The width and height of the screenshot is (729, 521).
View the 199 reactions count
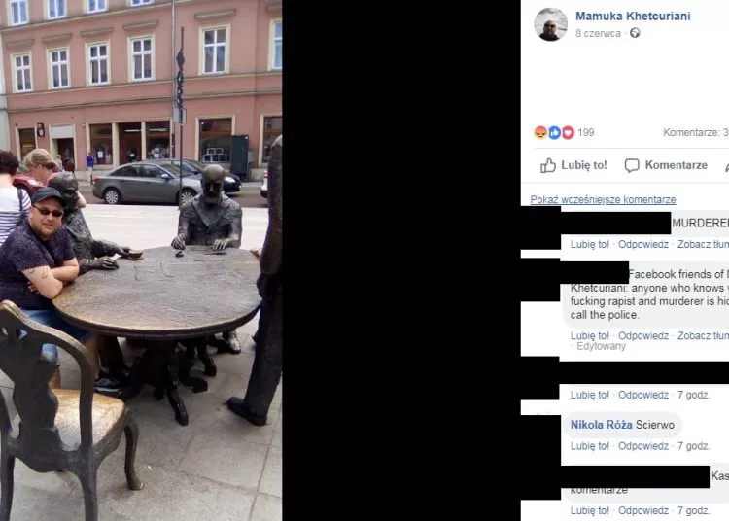[586, 133]
